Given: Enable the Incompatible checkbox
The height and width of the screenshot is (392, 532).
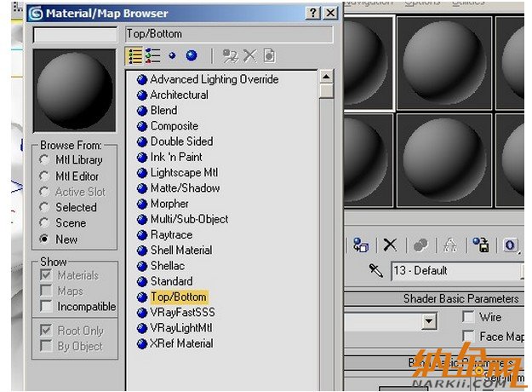Looking at the screenshot, I should (46, 307).
